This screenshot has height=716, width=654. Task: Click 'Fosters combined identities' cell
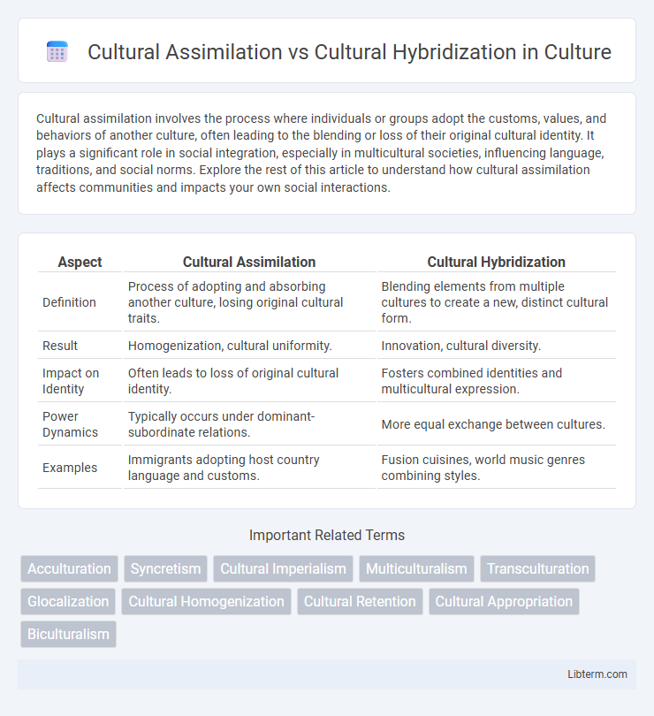coord(497,381)
